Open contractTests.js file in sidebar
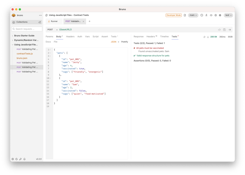Screen dimensions: 245x175 click(24, 54)
